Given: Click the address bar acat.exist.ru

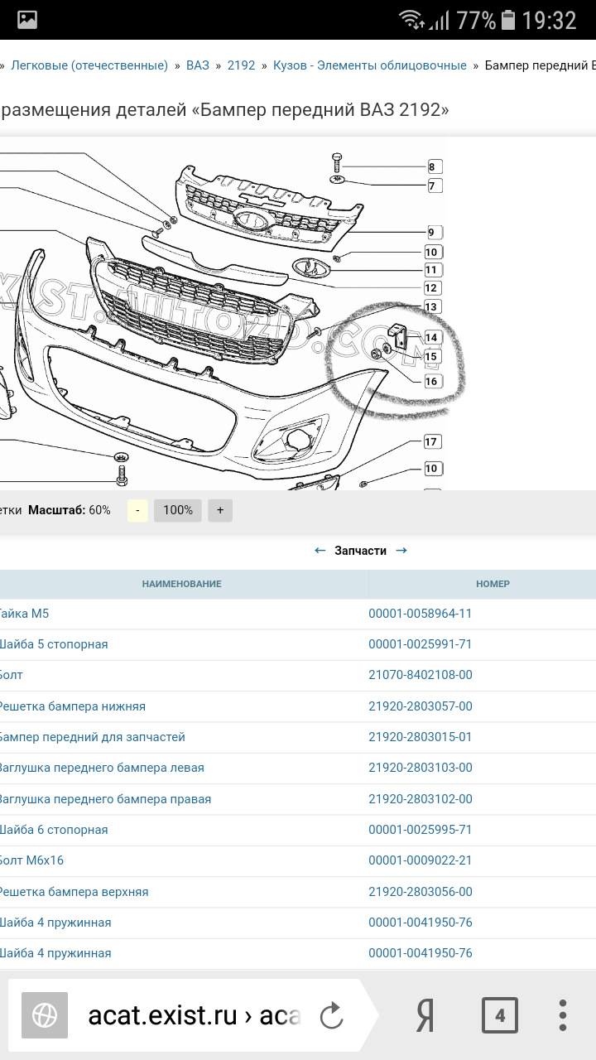Looking at the screenshot, I should click(194, 1015).
